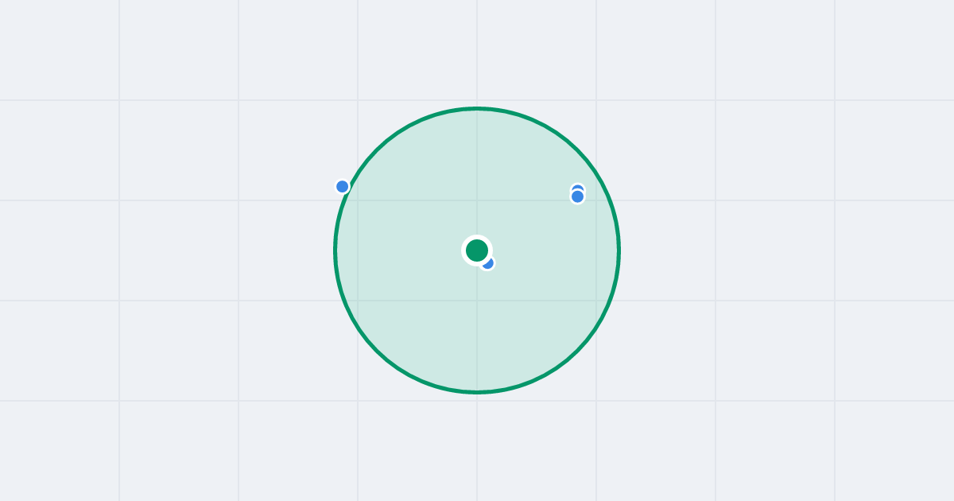954x501 pixels.
Task: Select the front blue point of the overlapping pair
Action: [578, 196]
